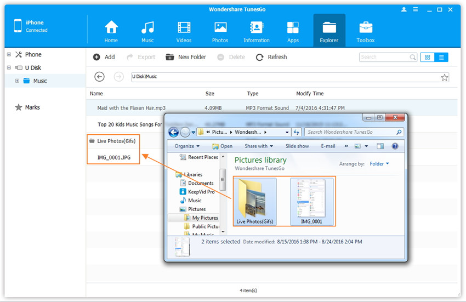Click the New Folder button
This screenshot has width=466, height=302.
point(186,57)
